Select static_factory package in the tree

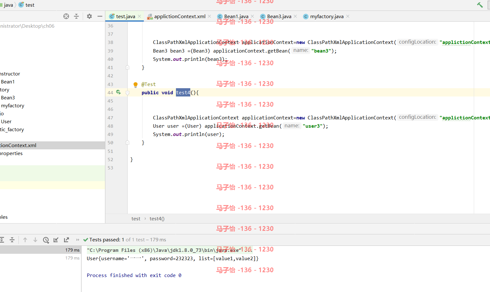click(12, 130)
